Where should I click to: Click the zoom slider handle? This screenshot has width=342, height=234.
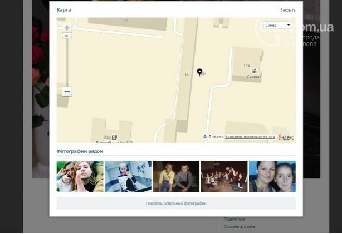(67, 36)
